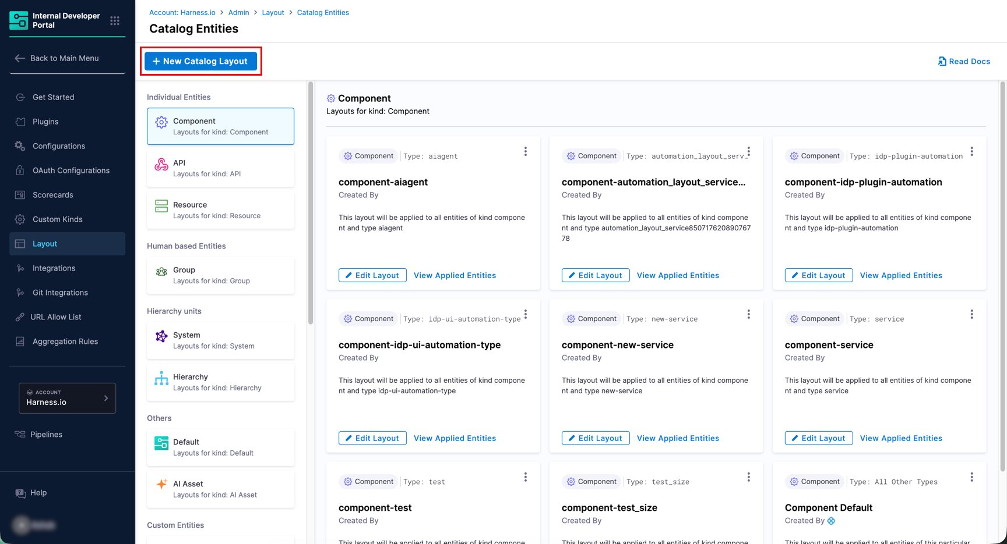Click the New Catalog Layout button

pyautogui.click(x=200, y=61)
